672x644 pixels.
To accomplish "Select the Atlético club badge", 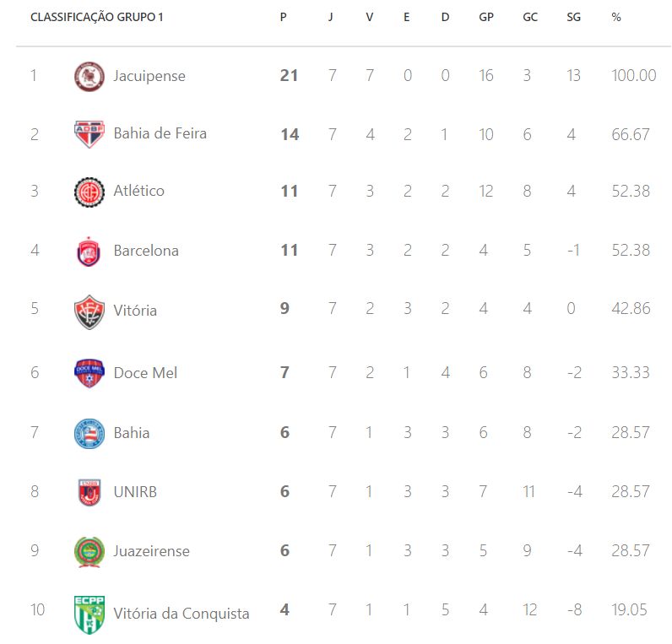I will click(89, 192).
